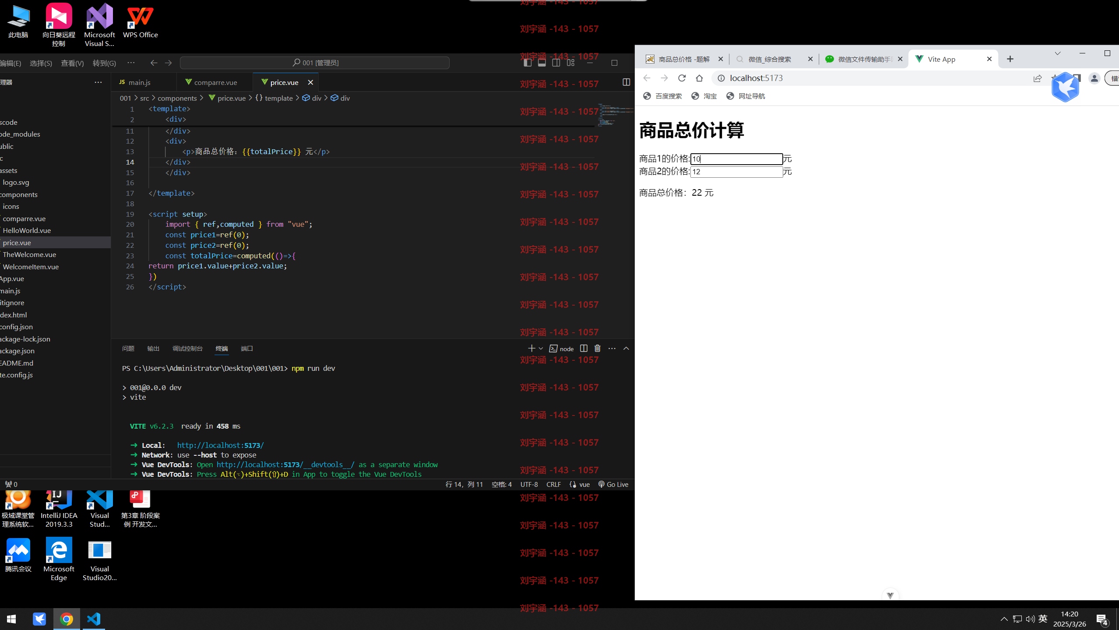
Task: Select the node terminal instance
Action: tap(562, 348)
